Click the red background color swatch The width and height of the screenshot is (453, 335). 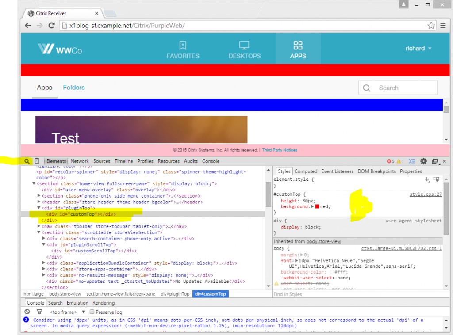pyautogui.click(x=317, y=207)
